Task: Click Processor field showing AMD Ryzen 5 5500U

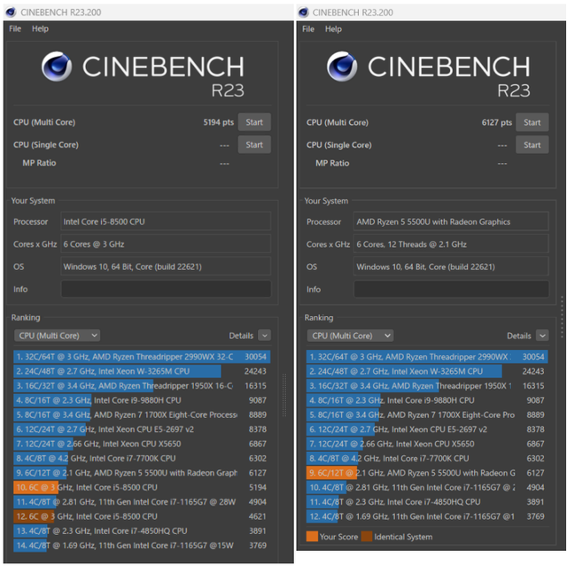Action: tap(451, 222)
